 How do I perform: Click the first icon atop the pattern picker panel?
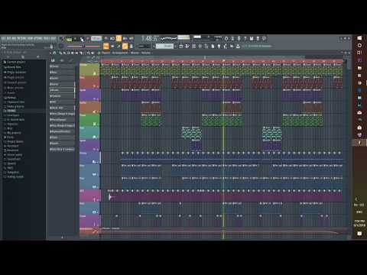[x=53, y=60]
